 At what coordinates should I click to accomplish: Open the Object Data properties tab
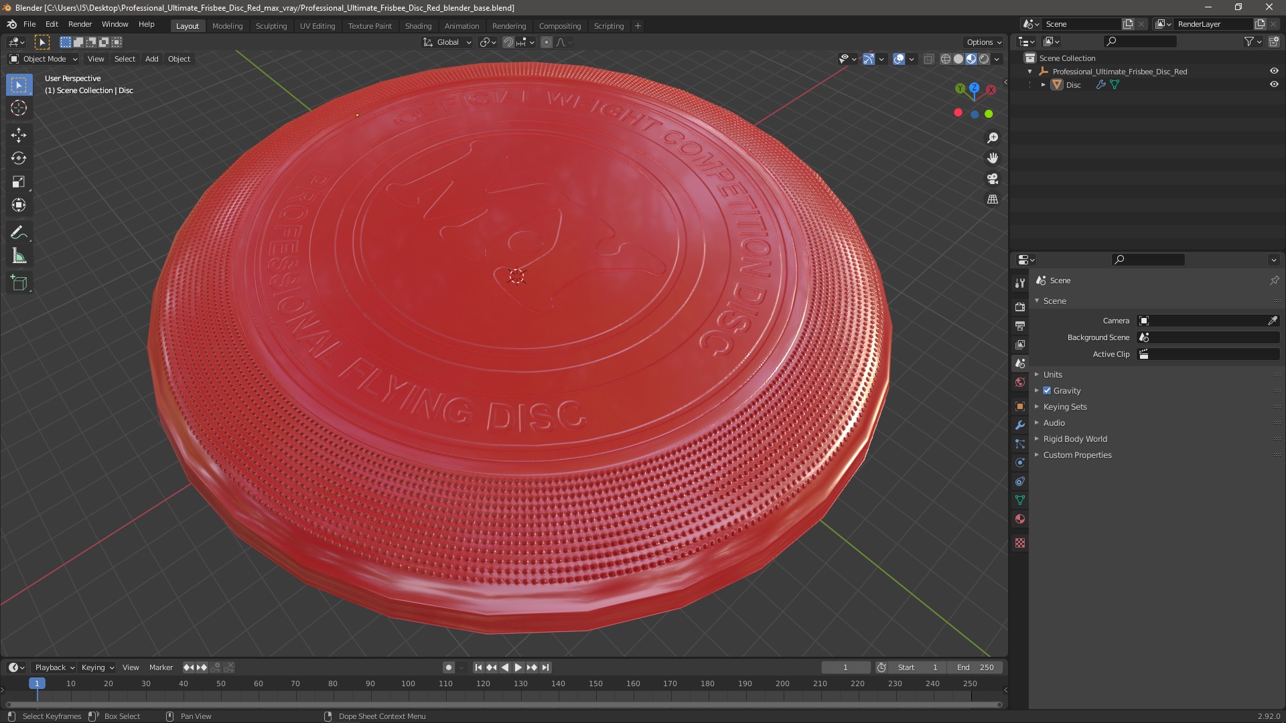(x=1020, y=500)
